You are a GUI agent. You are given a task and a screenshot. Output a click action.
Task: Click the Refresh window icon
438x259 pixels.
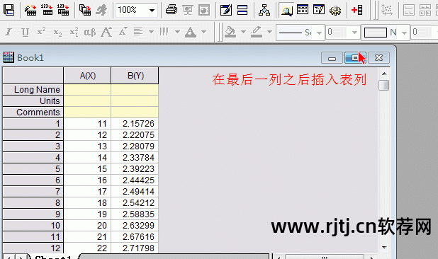225,10
